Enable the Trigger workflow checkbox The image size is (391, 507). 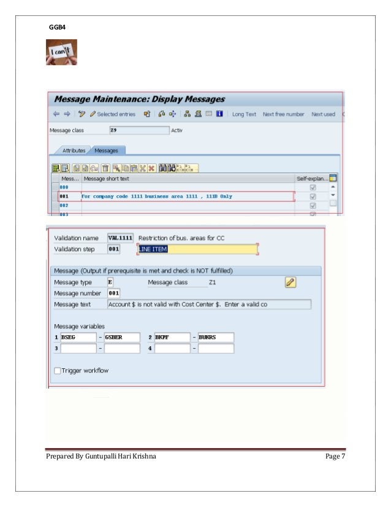(x=58, y=371)
